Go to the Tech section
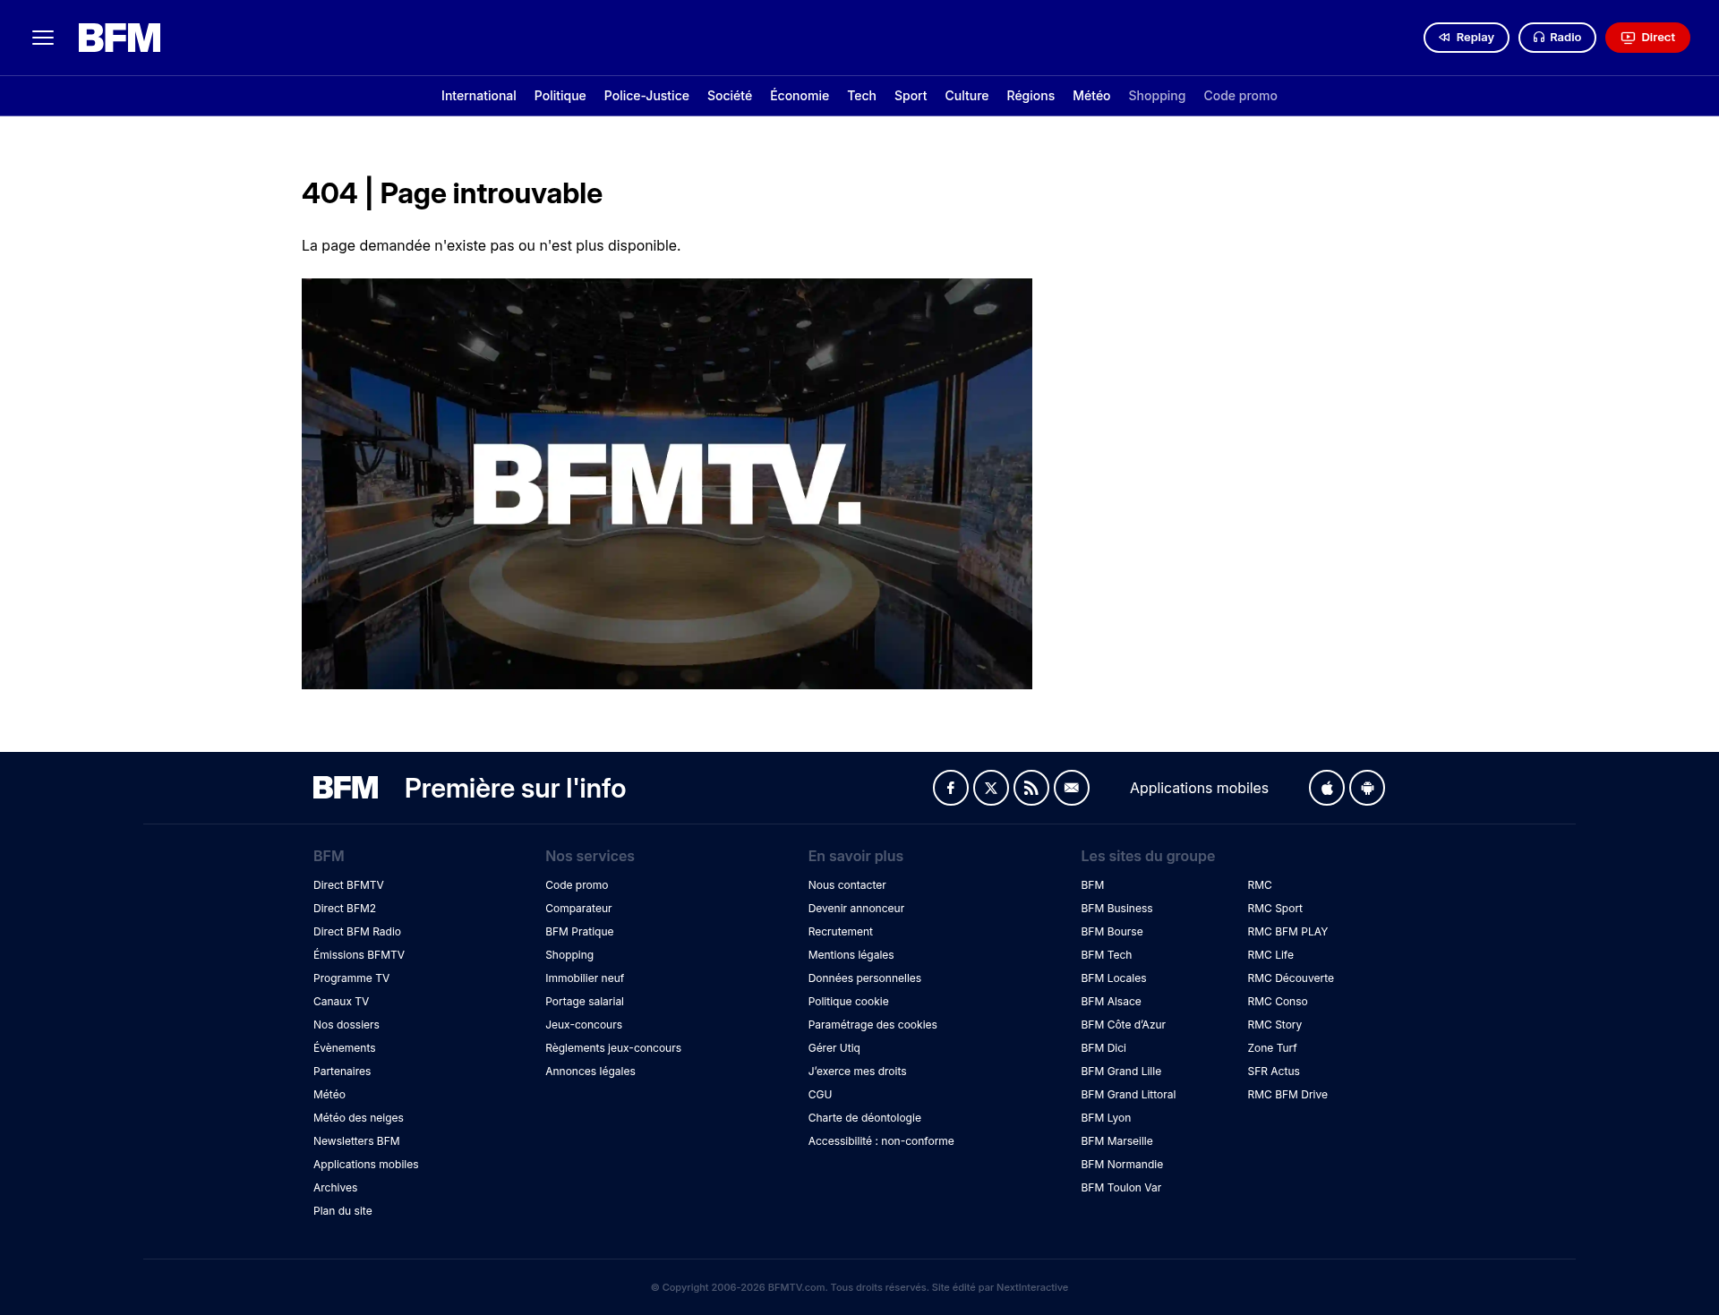The image size is (1719, 1315). click(x=862, y=96)
